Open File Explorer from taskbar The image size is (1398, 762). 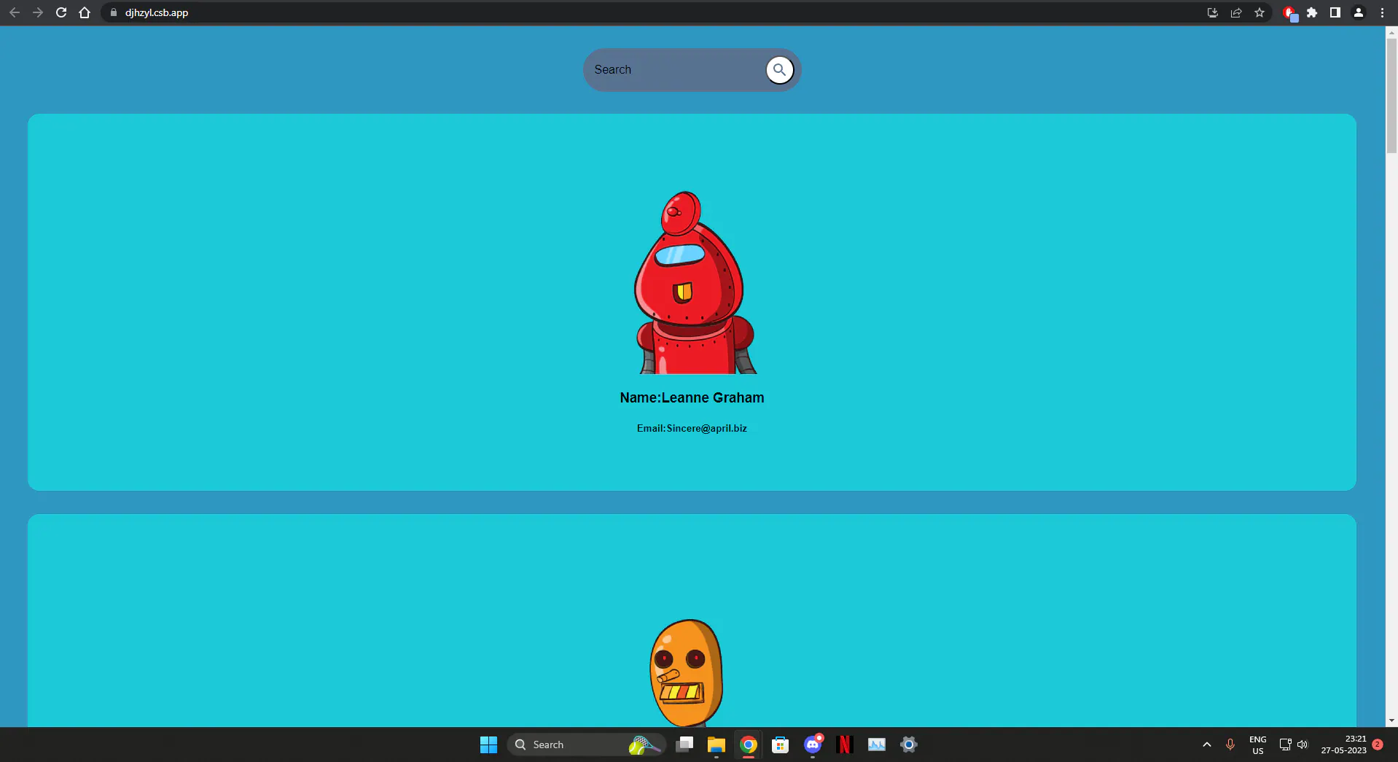click(x=716, y=744)
